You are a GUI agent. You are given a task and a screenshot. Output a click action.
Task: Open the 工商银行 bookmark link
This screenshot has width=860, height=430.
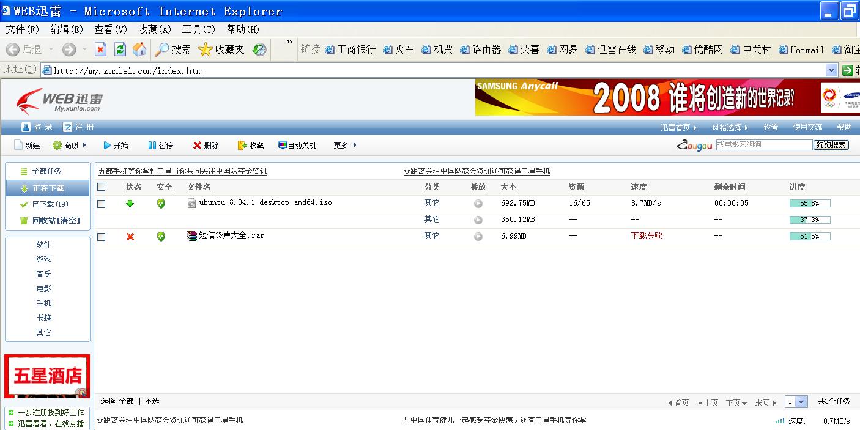click(x=350, y=50)
